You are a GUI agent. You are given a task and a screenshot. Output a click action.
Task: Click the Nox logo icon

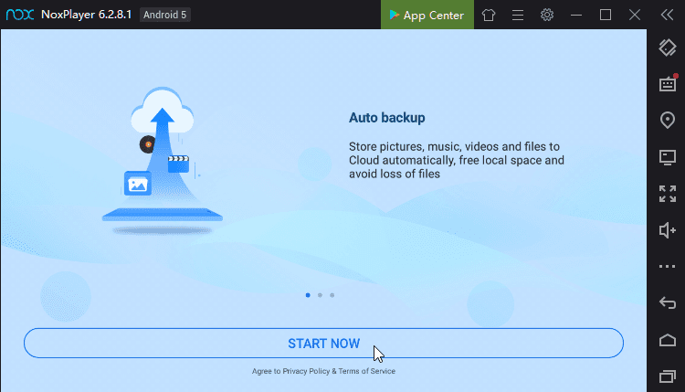click(20, 15)
